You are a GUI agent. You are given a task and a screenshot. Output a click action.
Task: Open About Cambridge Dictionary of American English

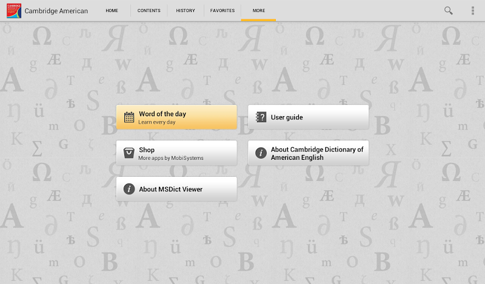[x=309, y=153]
